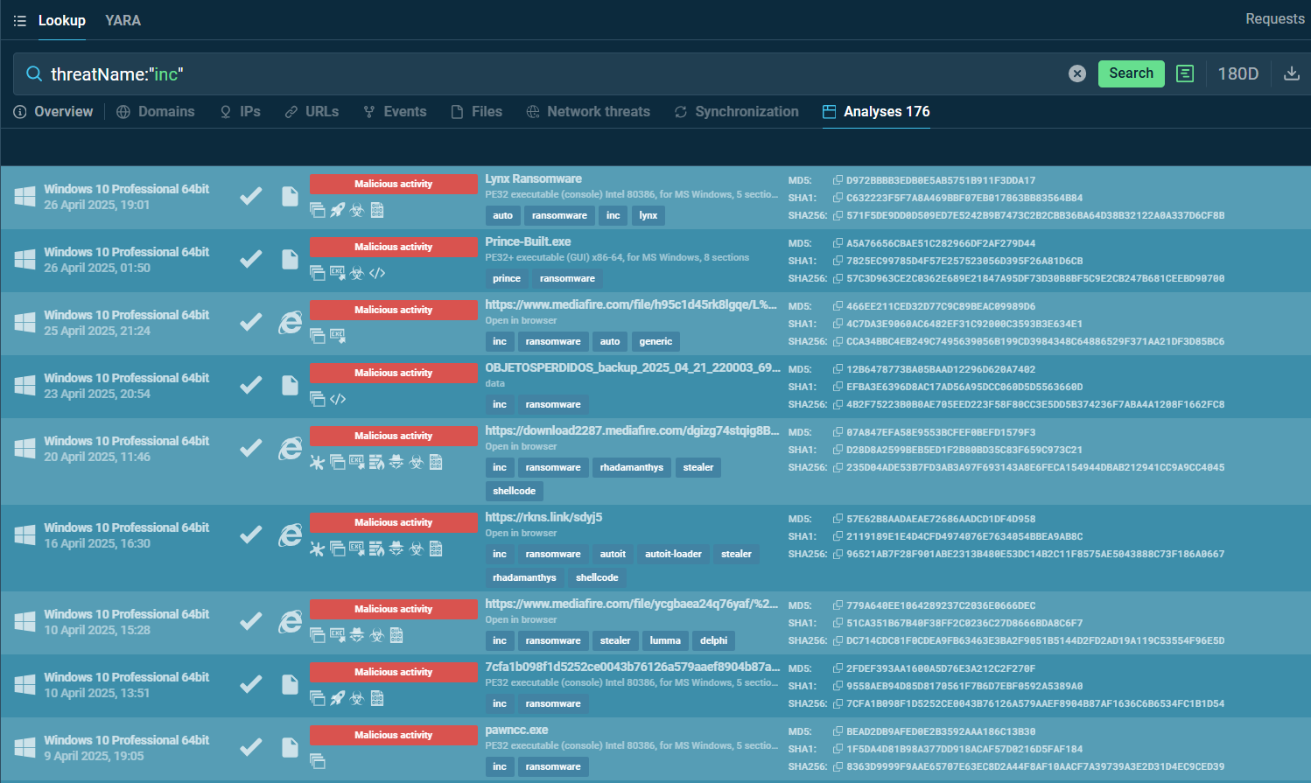
Task: Click the Internet Explorer icon in the 16 April row
Action: (x=290, y=535)
